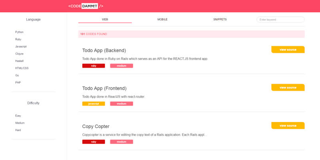Open the Copy Copter title
320x160 pixels.
[96, 126]
